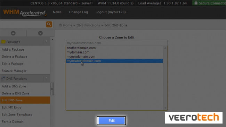Click the Packages section header
Screen dimensions: 226x127
point(25,42)
